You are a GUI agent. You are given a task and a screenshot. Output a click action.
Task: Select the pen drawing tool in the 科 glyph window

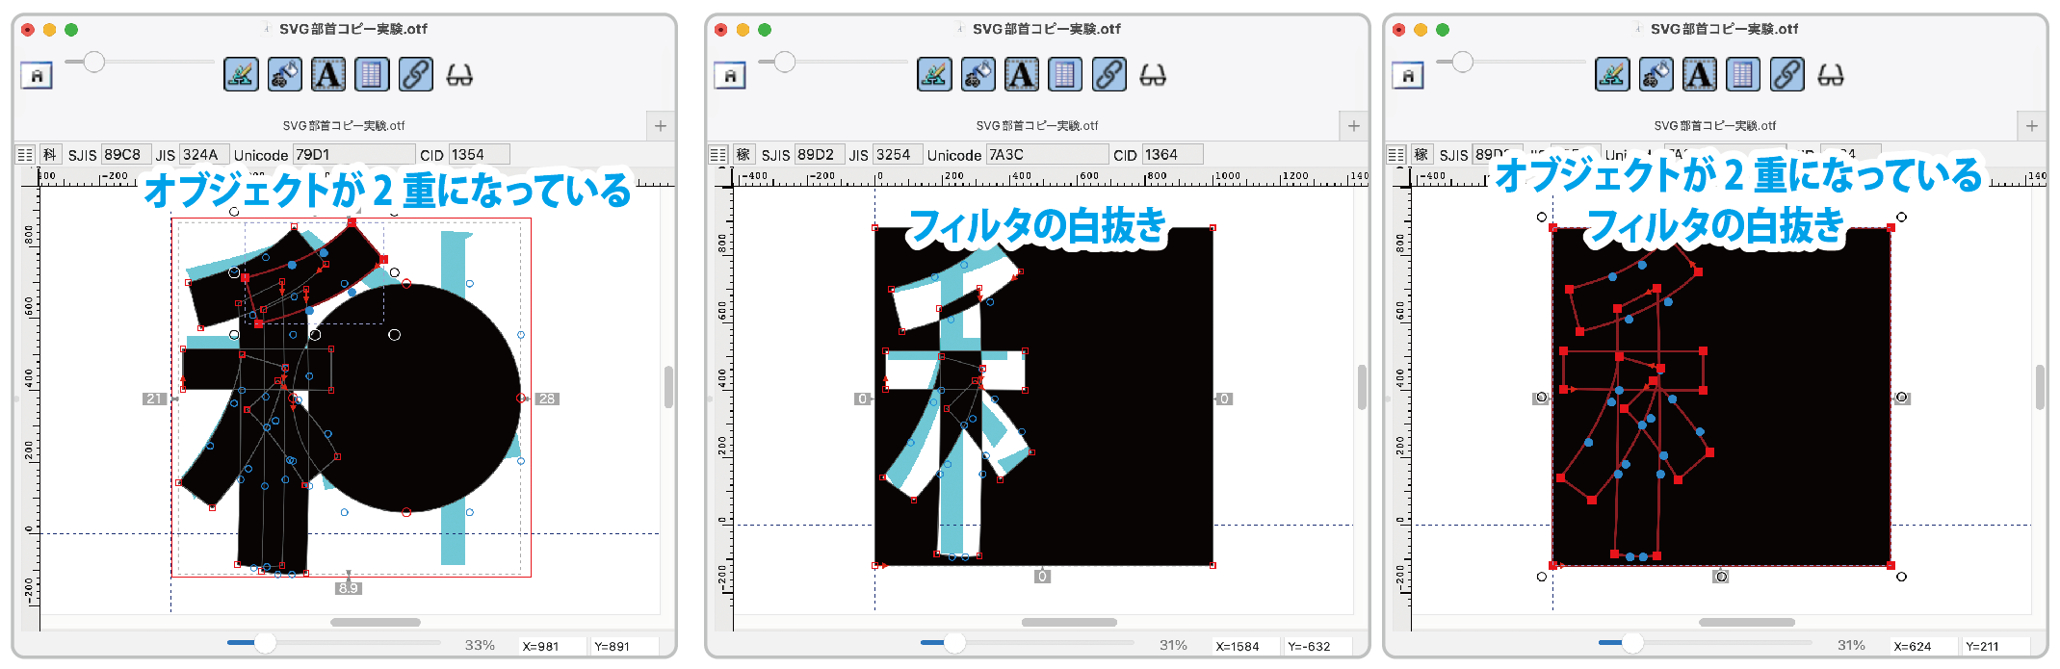[241, 74]
